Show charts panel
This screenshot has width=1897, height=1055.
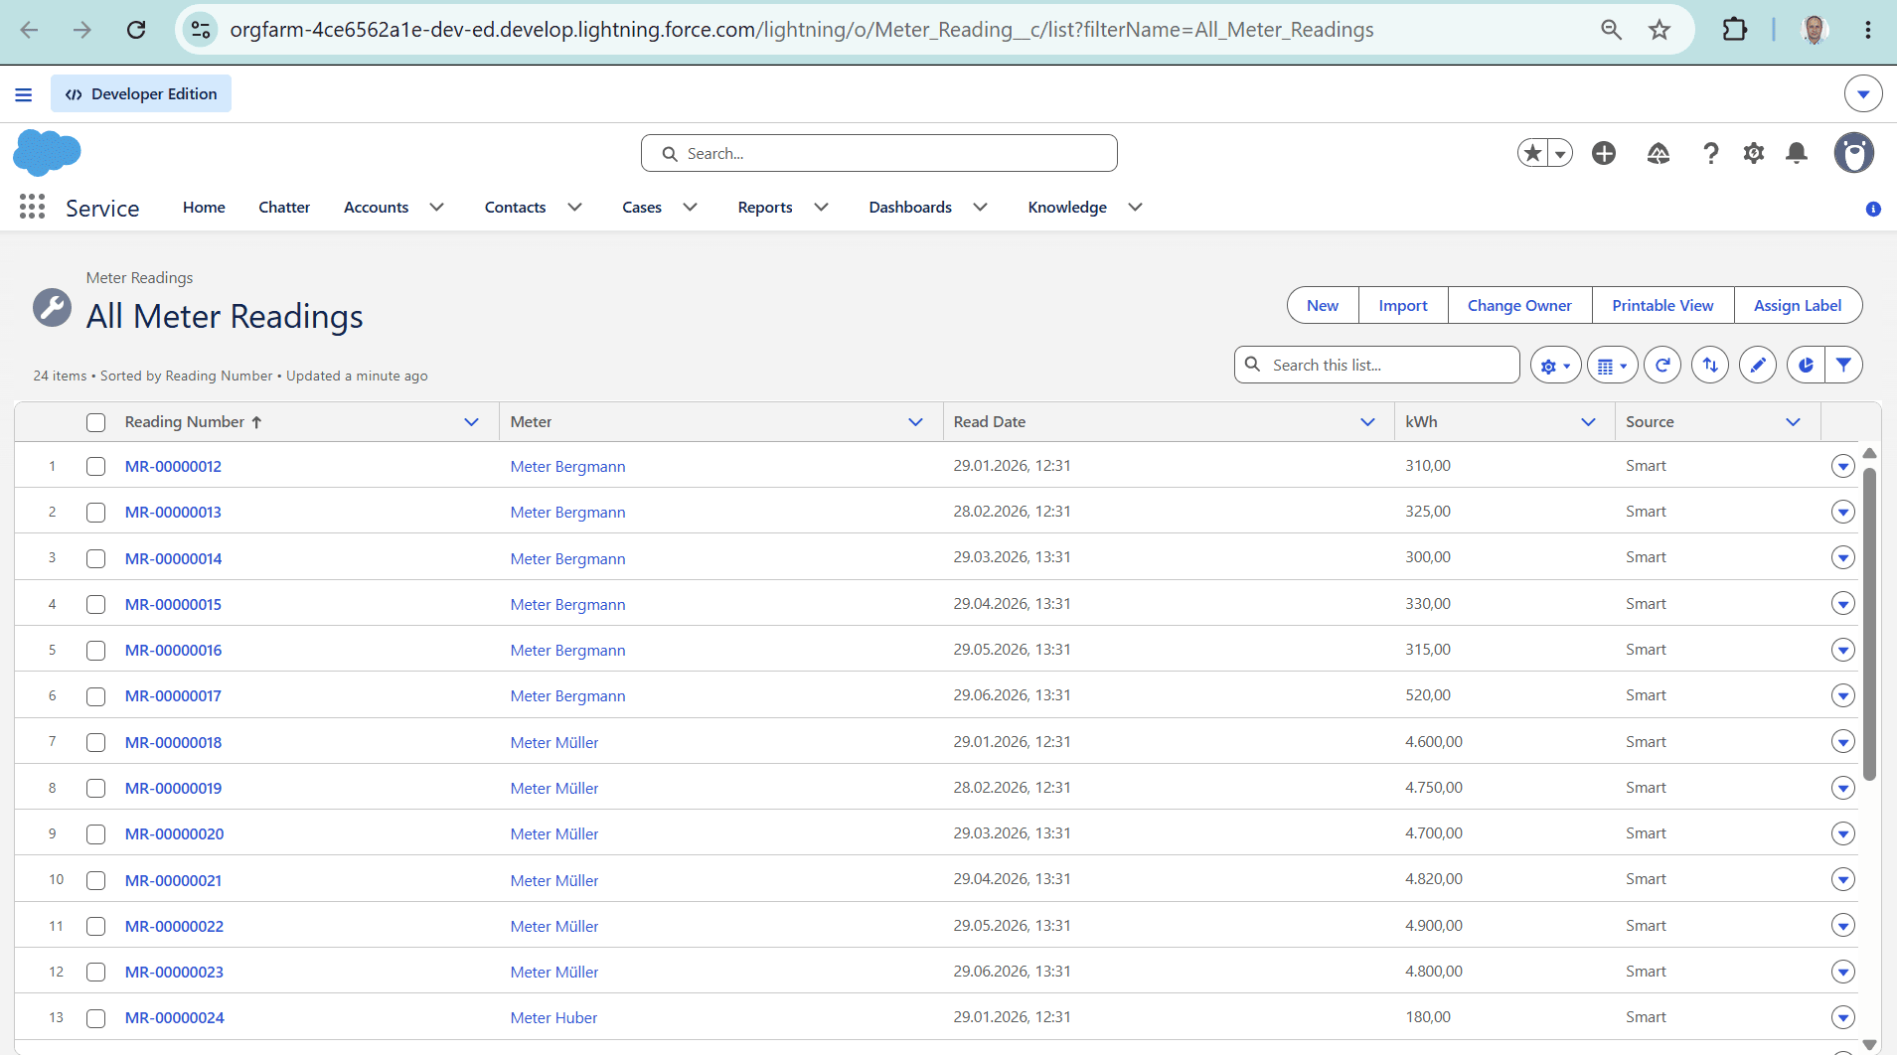click(x=1806, y=366)
